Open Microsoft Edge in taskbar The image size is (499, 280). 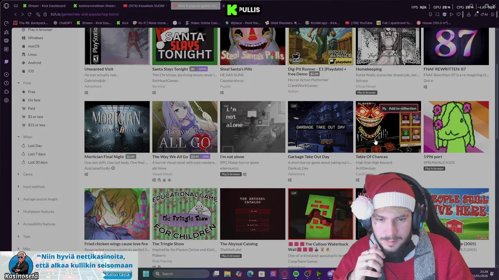point(250,274)
